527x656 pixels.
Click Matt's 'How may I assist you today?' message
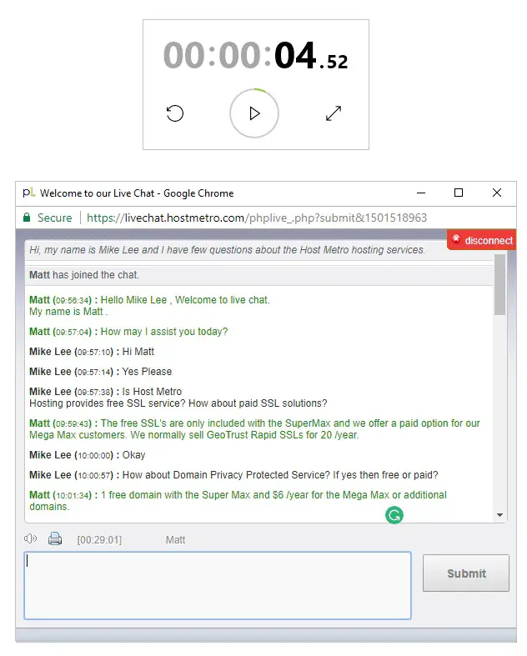128,332
